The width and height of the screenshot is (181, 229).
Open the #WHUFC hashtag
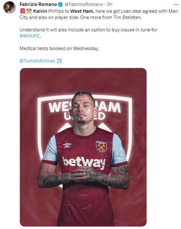click(x=29, y=36)
